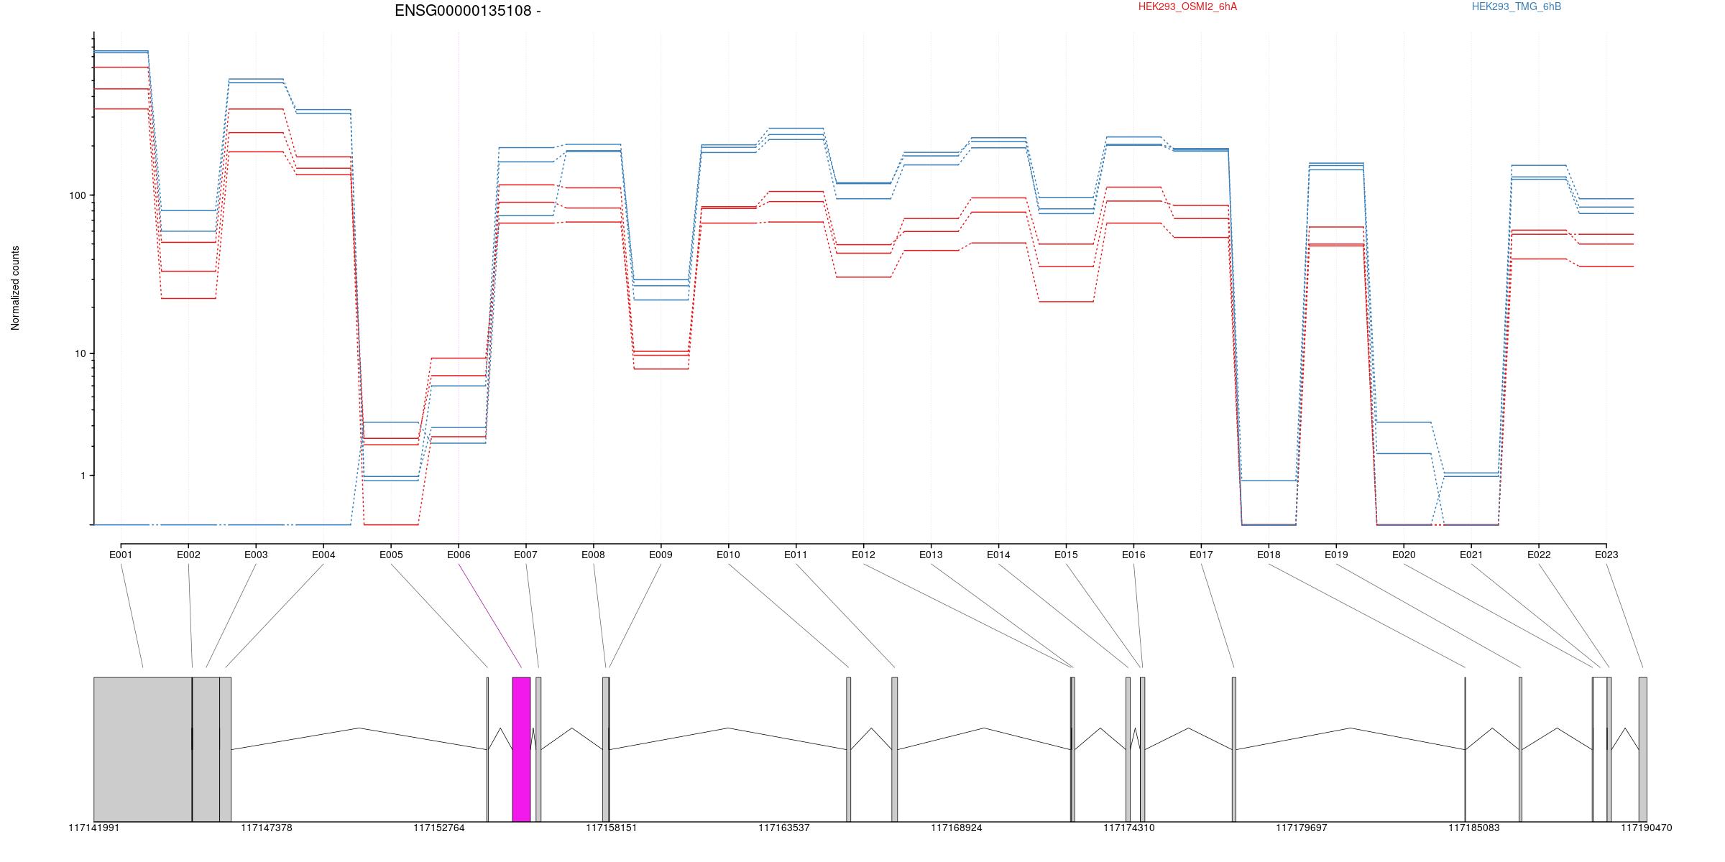Click exon label E023
The height and width of the screenshot is (862, 1725).
pyautogui.click(x=1607, y=555)
